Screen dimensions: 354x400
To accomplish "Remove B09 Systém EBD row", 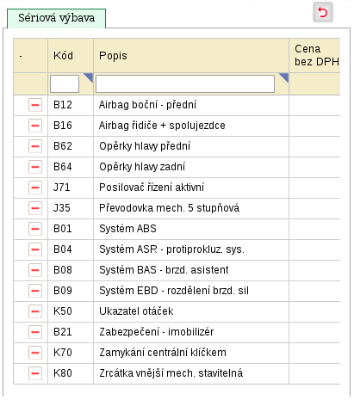I will tap(35, 291).
